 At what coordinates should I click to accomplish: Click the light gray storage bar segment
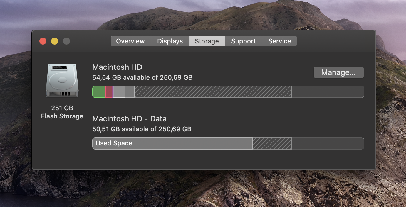coord(120,92)
